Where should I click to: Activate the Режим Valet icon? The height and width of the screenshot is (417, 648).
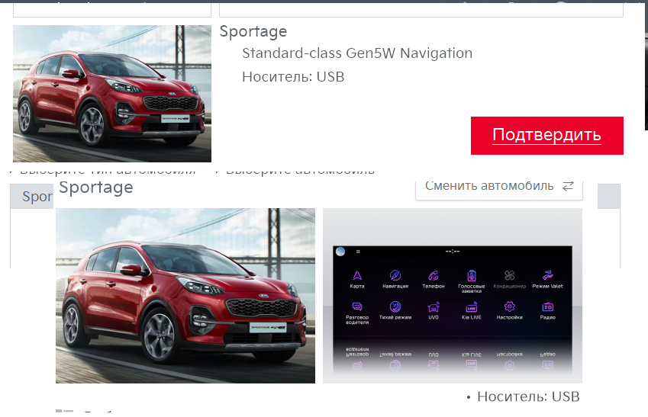(547, 276)
